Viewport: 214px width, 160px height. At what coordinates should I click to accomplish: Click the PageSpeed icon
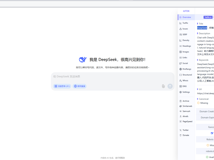pyautogui.click(x=181, y=122)
